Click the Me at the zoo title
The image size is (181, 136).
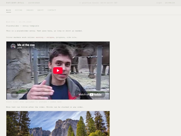[x=26, y=45]
